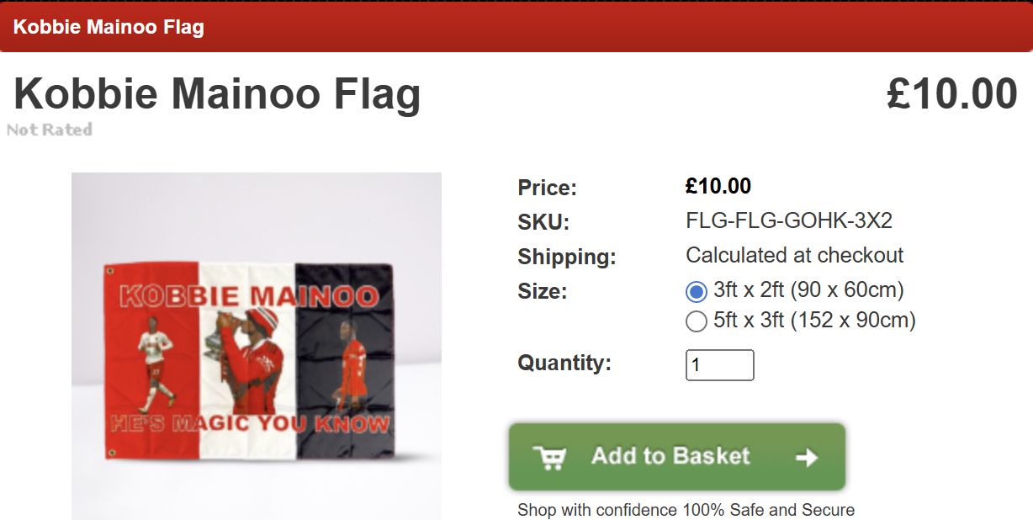Click the bold £10.00 value beside Price label
Viewport: 1033px width, 520px height.
(x=718, y=186)
